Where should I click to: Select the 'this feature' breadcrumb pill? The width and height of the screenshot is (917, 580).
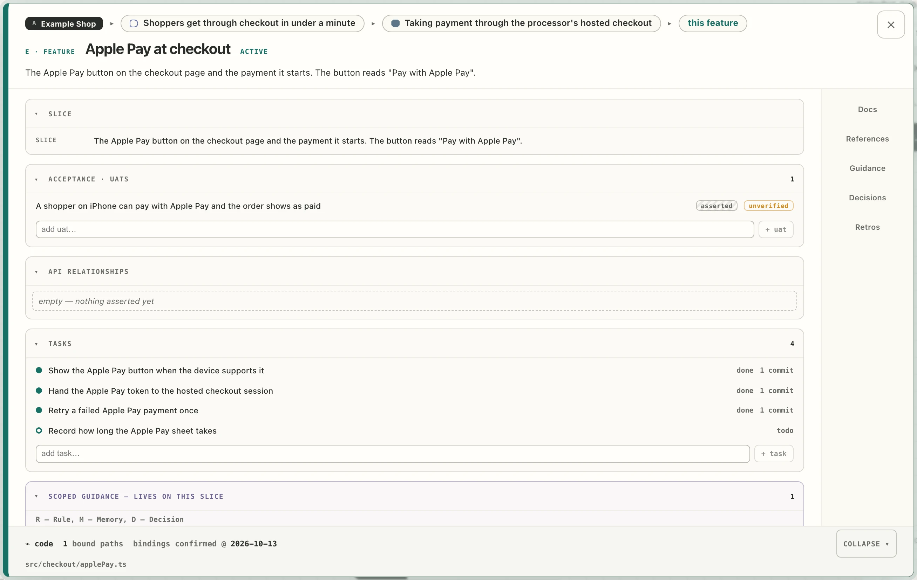[x=713, y=23]
